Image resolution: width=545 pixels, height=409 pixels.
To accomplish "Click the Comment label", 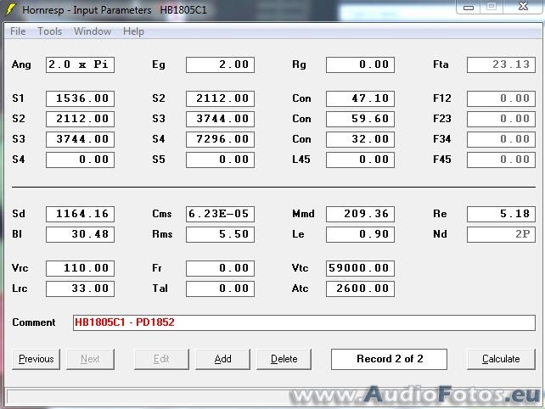I will 34,322.
